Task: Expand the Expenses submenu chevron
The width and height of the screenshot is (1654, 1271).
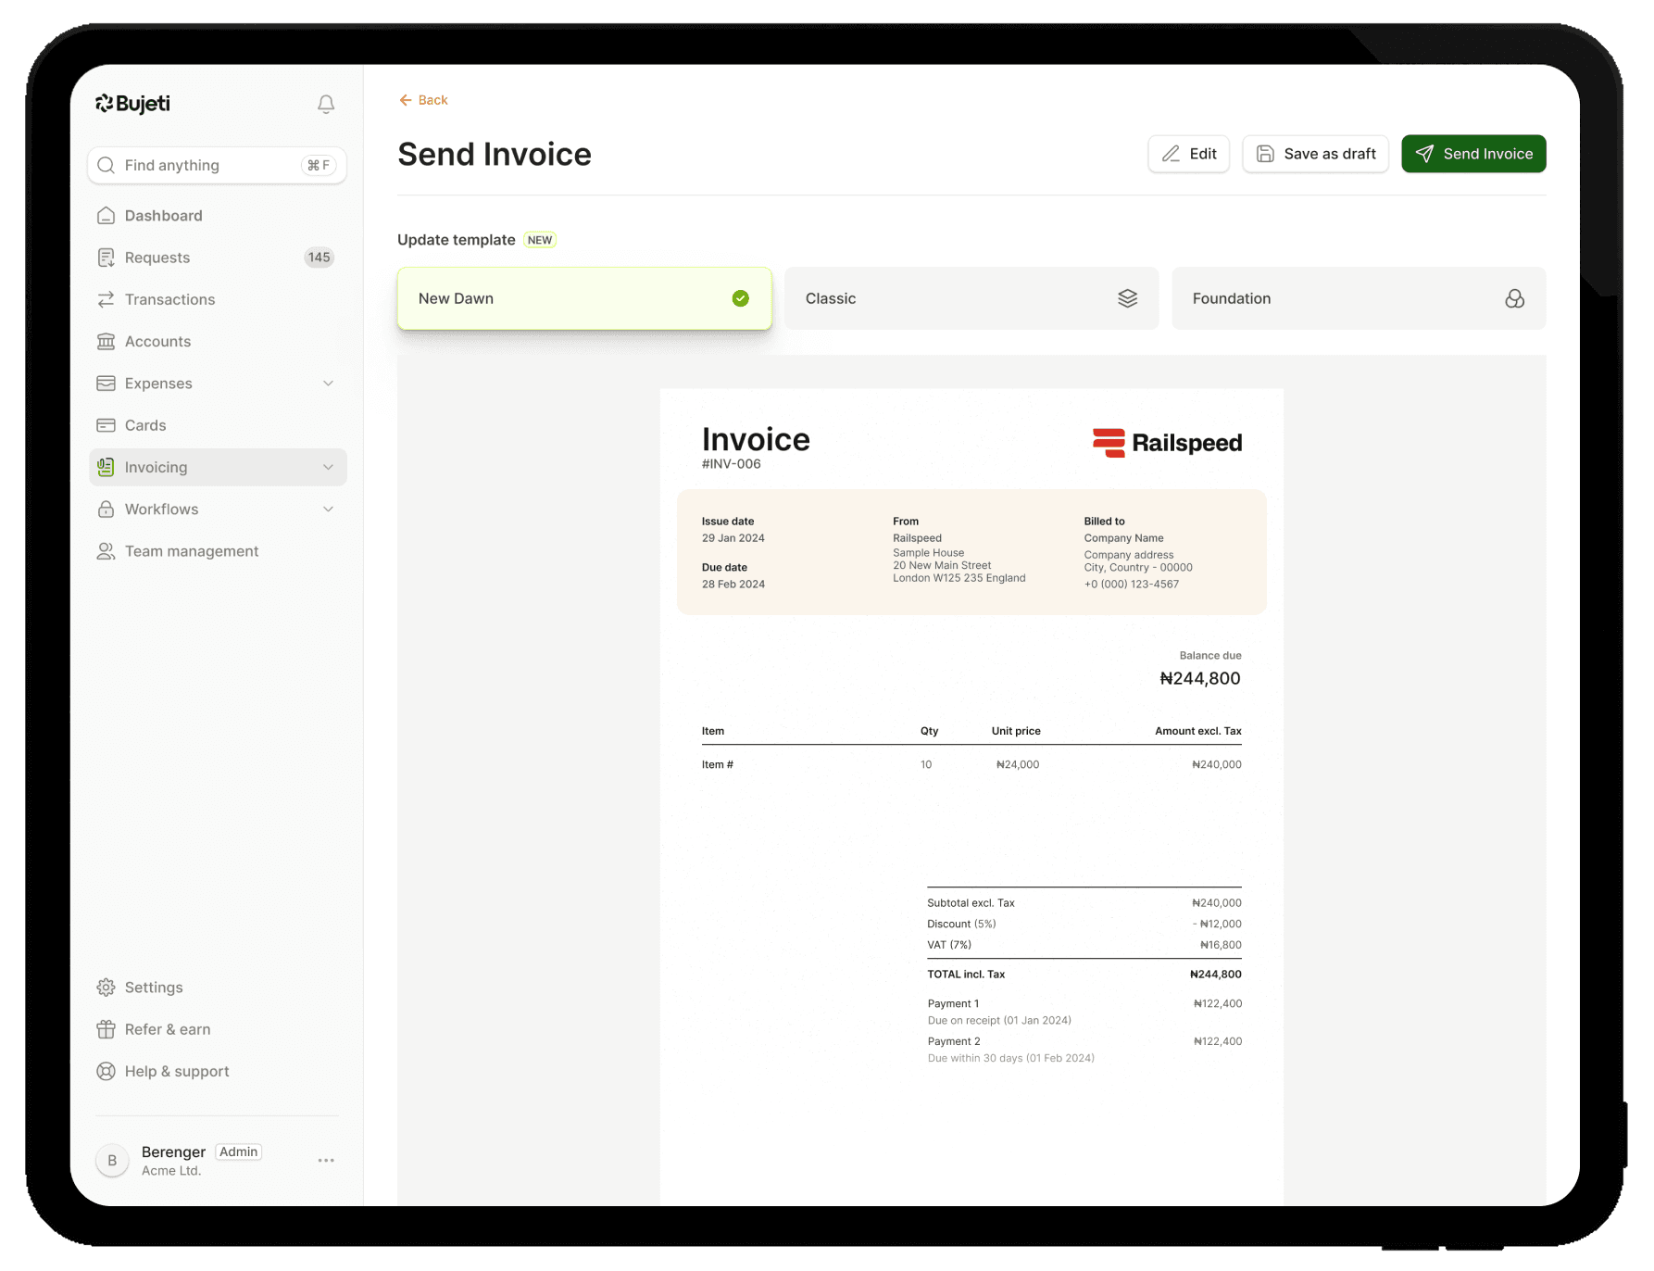Action: coord(328,384)
